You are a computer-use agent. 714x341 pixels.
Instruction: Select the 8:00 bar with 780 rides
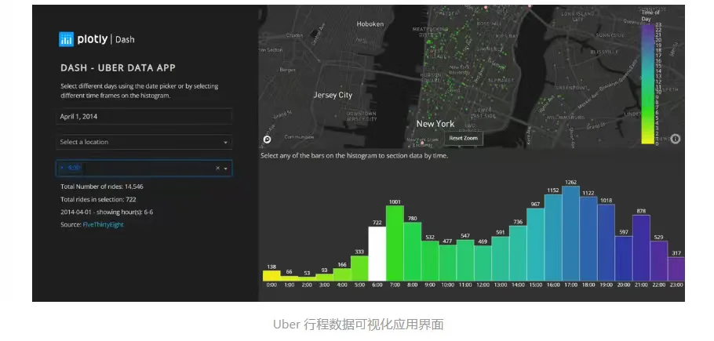point(413,252)
